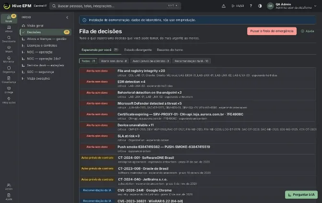Open Visão executiva dashboard
This screenshot has width=322, height=203.
46,78
